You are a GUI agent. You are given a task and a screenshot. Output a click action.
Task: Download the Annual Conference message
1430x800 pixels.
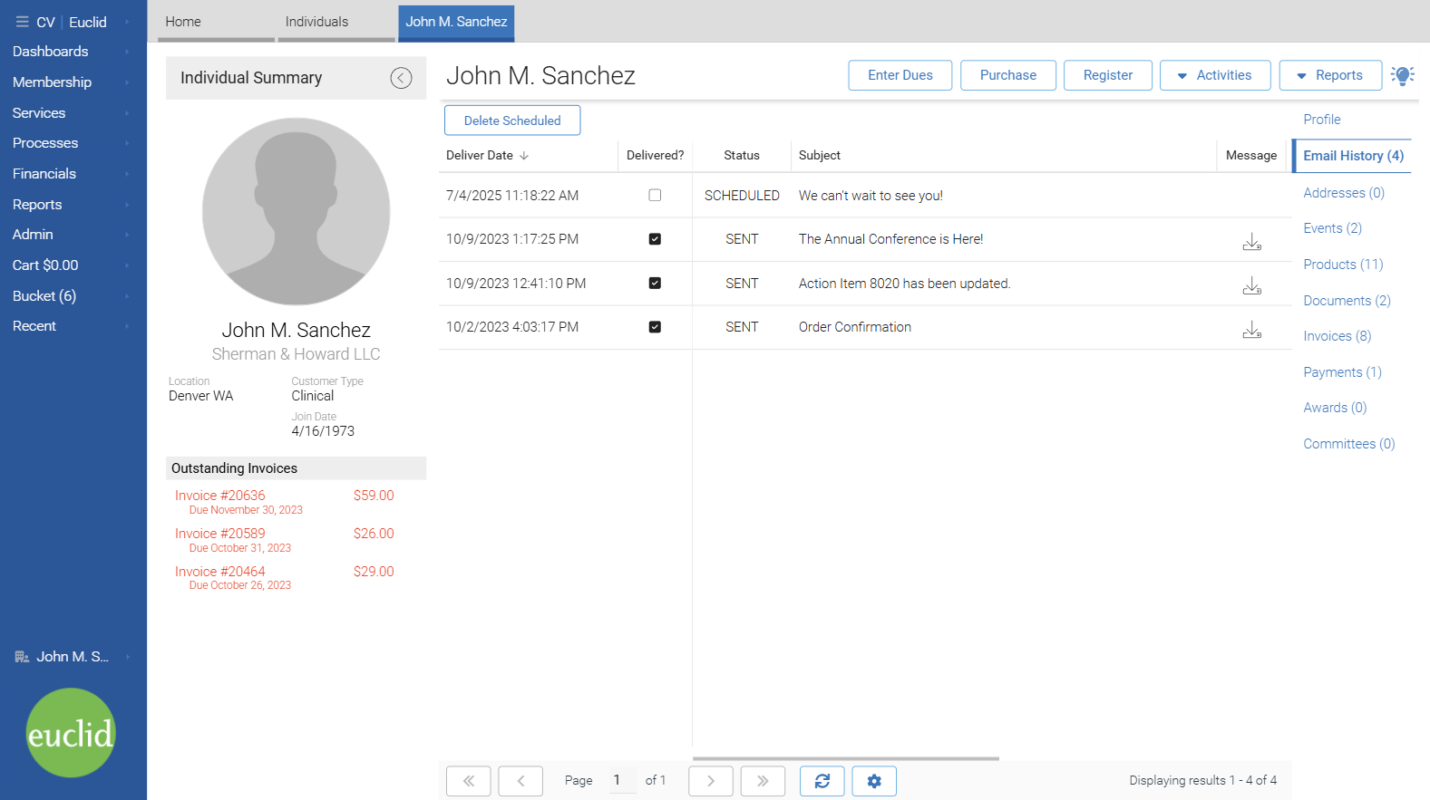click(1251, 241)
